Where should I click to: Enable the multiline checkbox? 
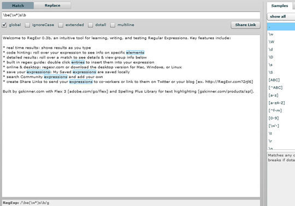click(x=113, y=25)
